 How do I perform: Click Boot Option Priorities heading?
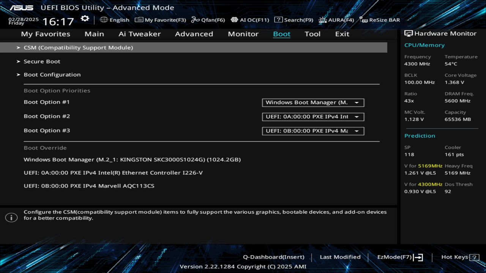57,91
